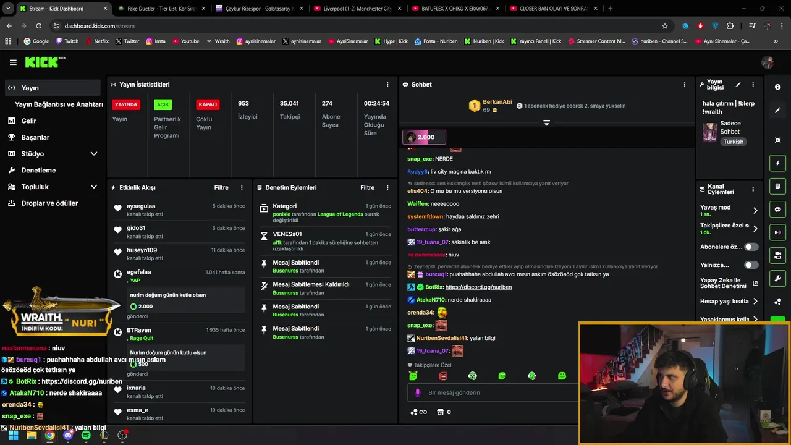
Task: Open Kanal Eylemleri panel three-dot menu
Action: point(753,189)
